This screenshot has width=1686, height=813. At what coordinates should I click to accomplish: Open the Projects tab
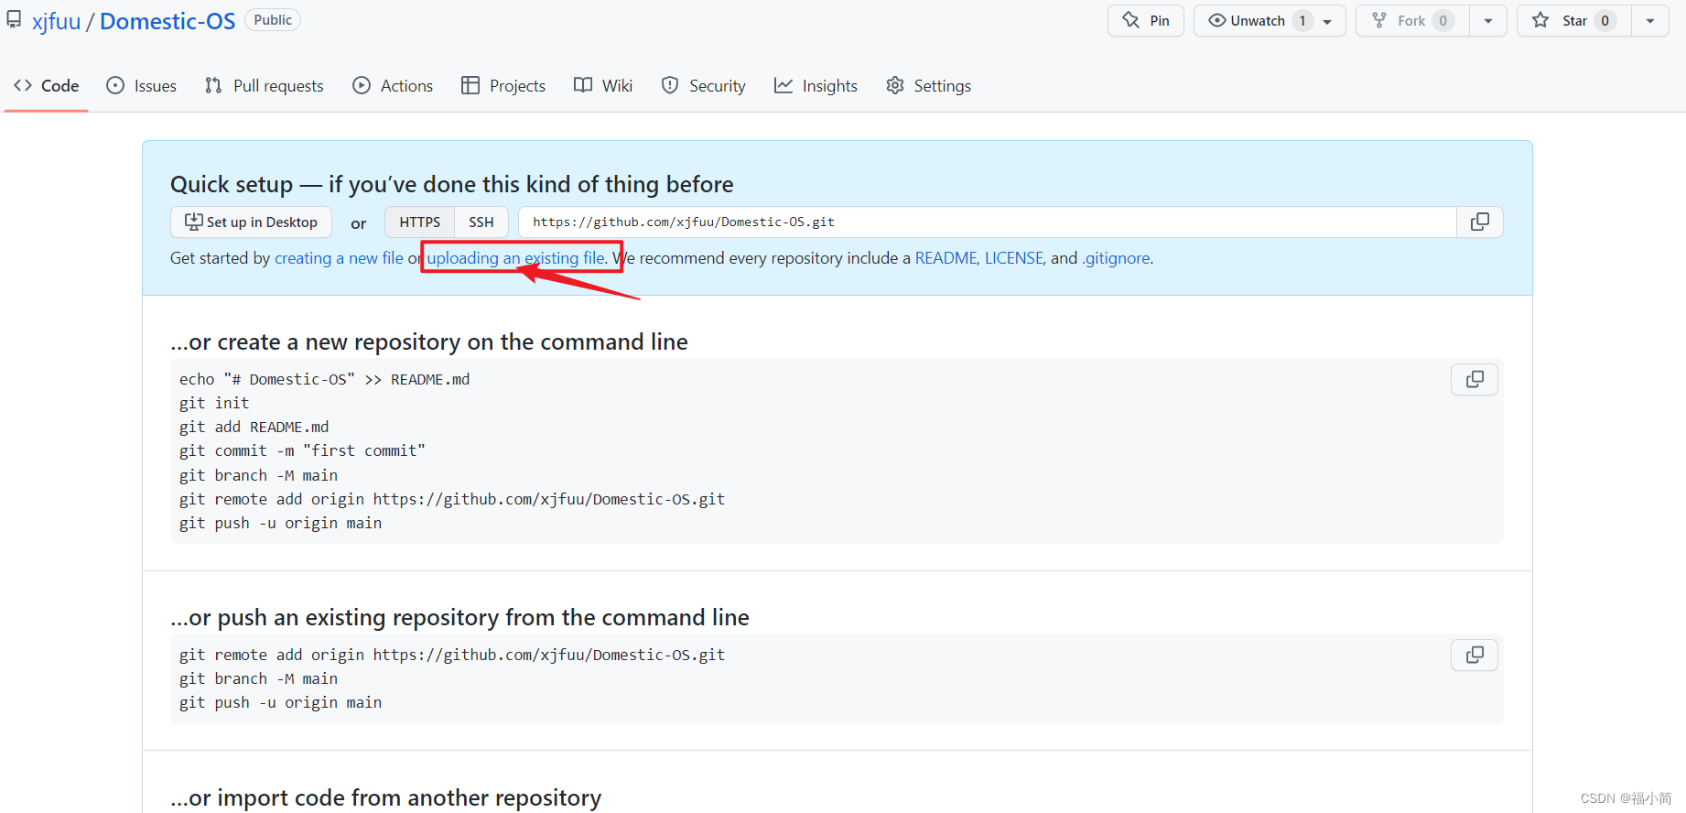point(503,85)
